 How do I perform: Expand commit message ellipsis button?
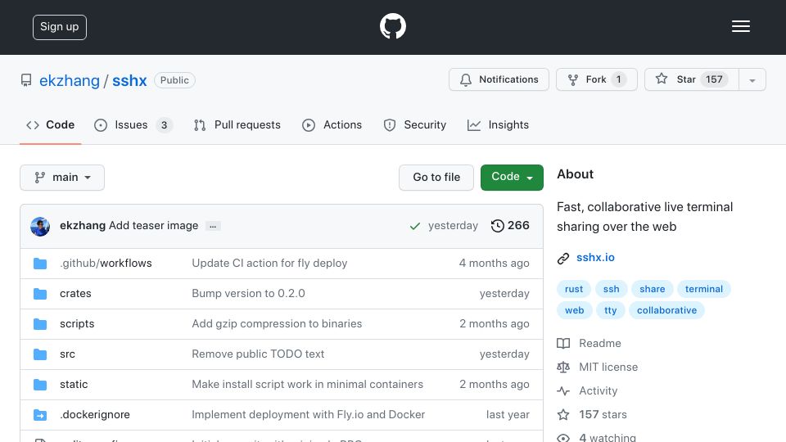click(x=213, y=227)
